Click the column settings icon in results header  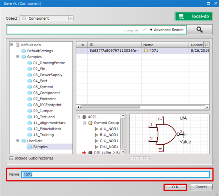click(x=206, y=44)
